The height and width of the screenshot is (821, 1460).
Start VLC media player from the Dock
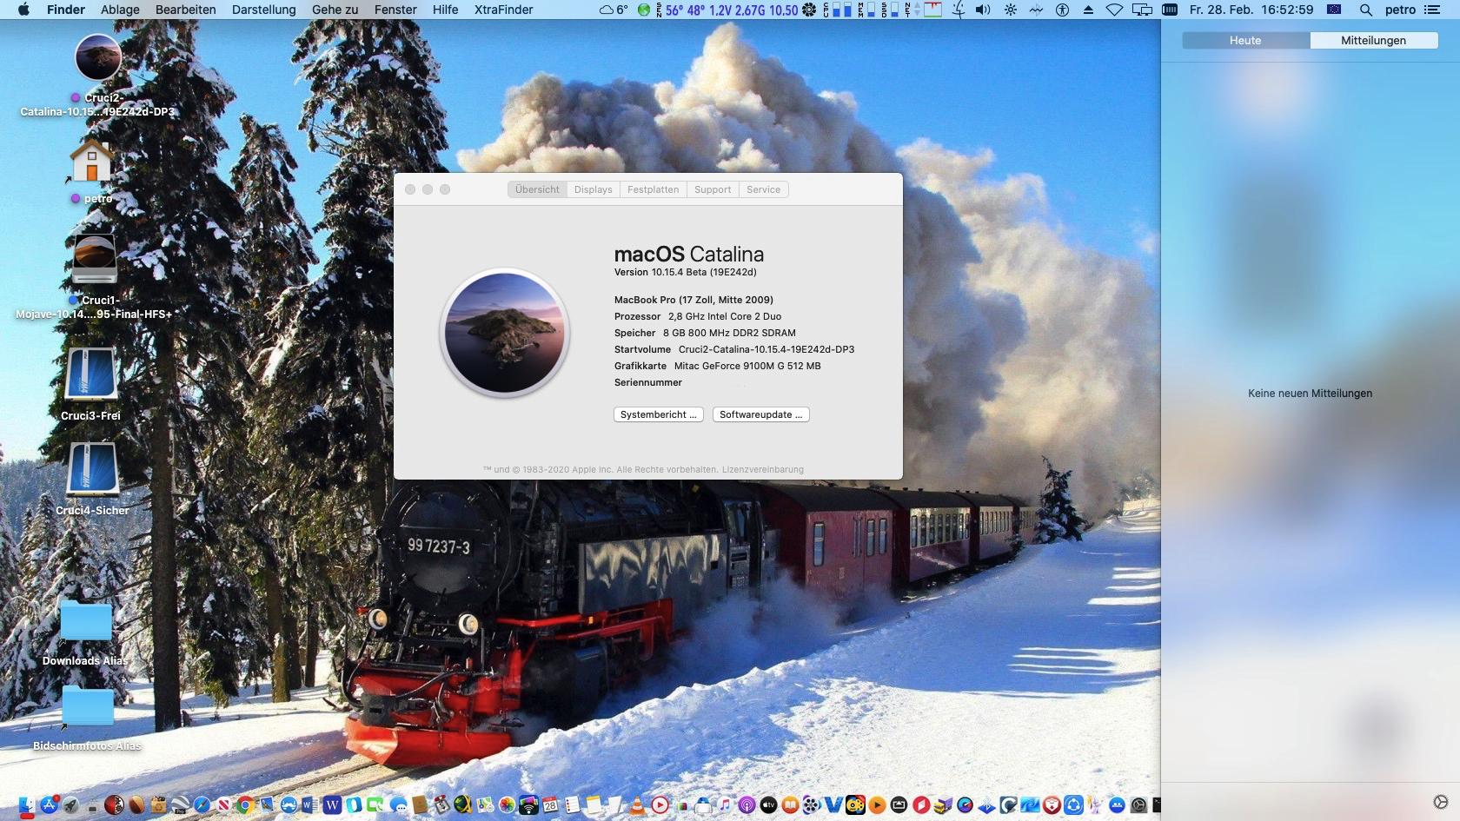[637, 806]
